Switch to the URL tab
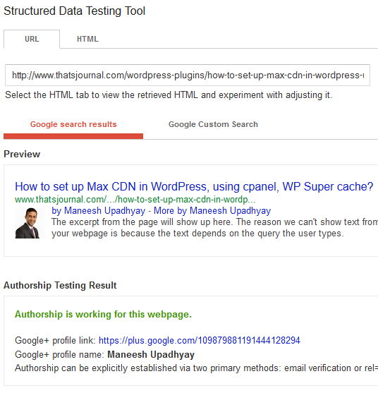 coord(32,39)
